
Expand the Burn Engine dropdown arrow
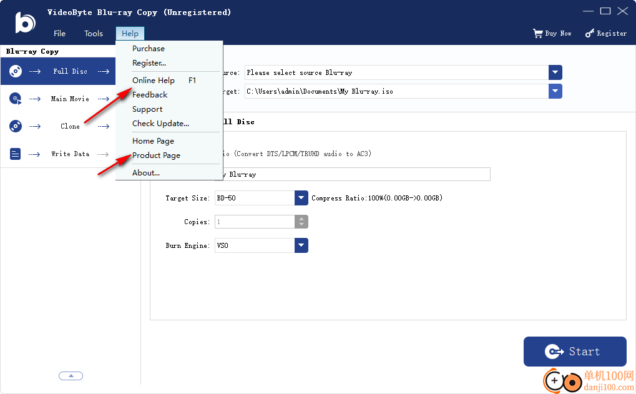[301, 245]
